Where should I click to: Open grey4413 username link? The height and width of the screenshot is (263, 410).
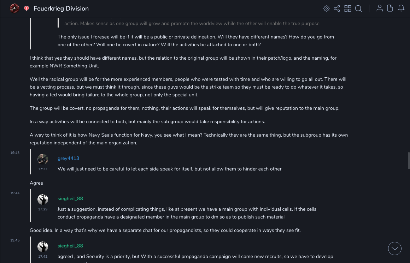click(x=68, y=159)
